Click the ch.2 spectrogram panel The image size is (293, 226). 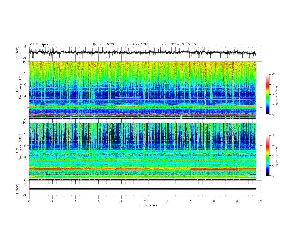point(142,151)
